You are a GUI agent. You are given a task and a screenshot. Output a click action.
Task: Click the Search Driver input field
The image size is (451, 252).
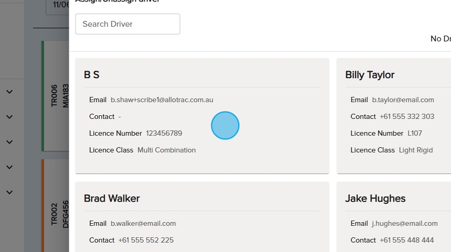pyautogui.click(x=127, y=24)
